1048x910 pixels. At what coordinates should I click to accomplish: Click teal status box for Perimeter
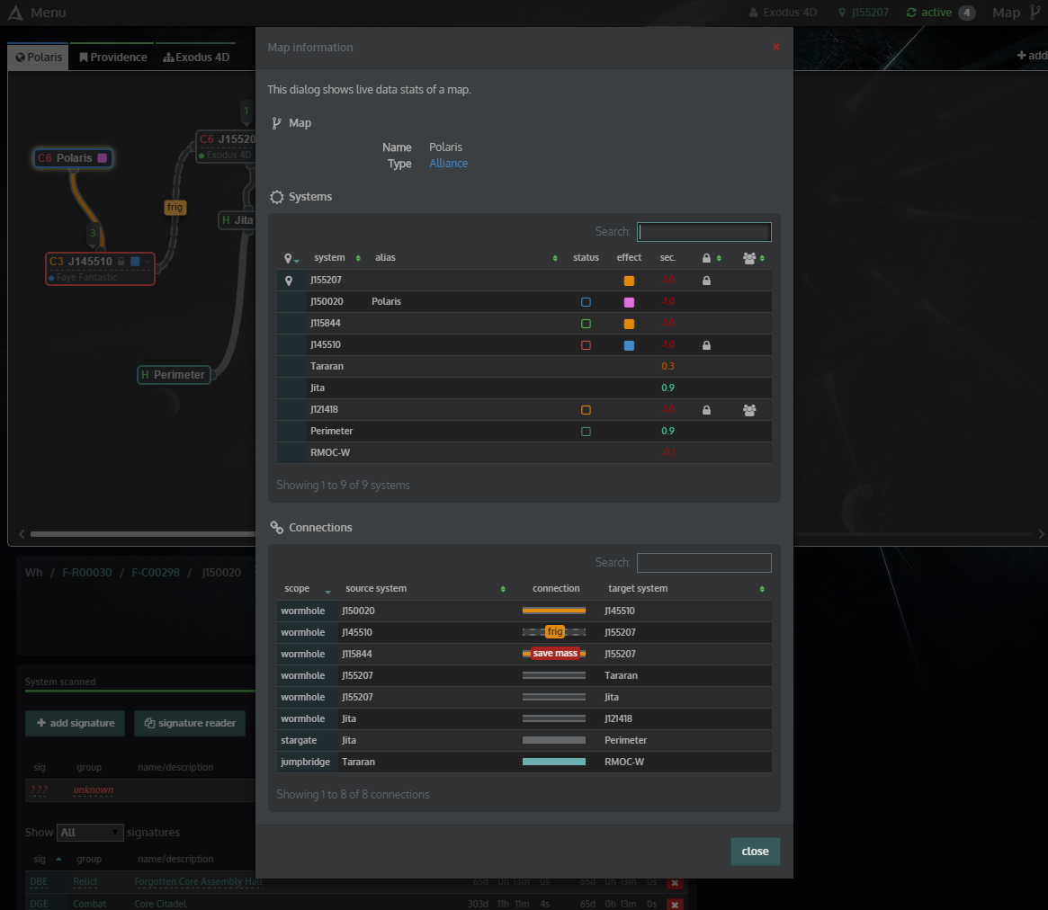tap(586, 432)
